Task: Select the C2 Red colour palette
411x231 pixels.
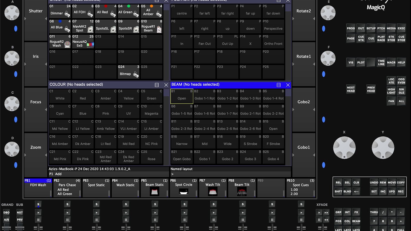Action: (83, 96)
